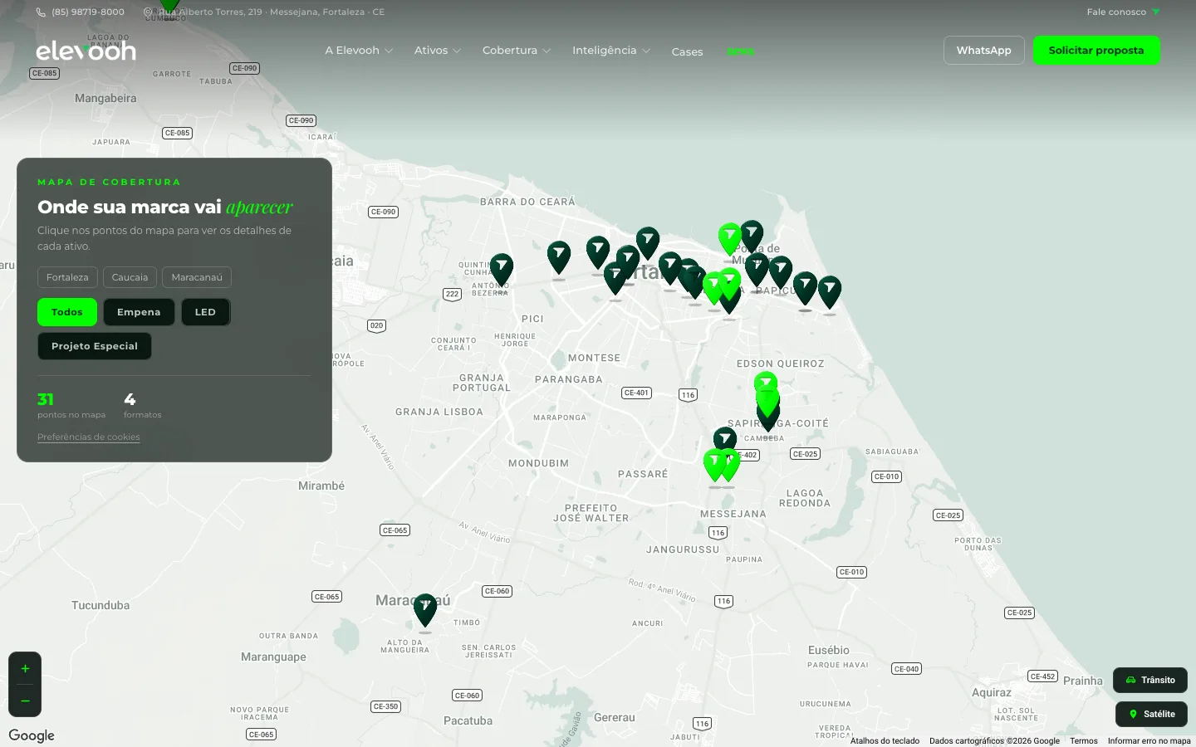Select the marker near Antônio Bezerra

pyautogui.click(x=502, y=271)
